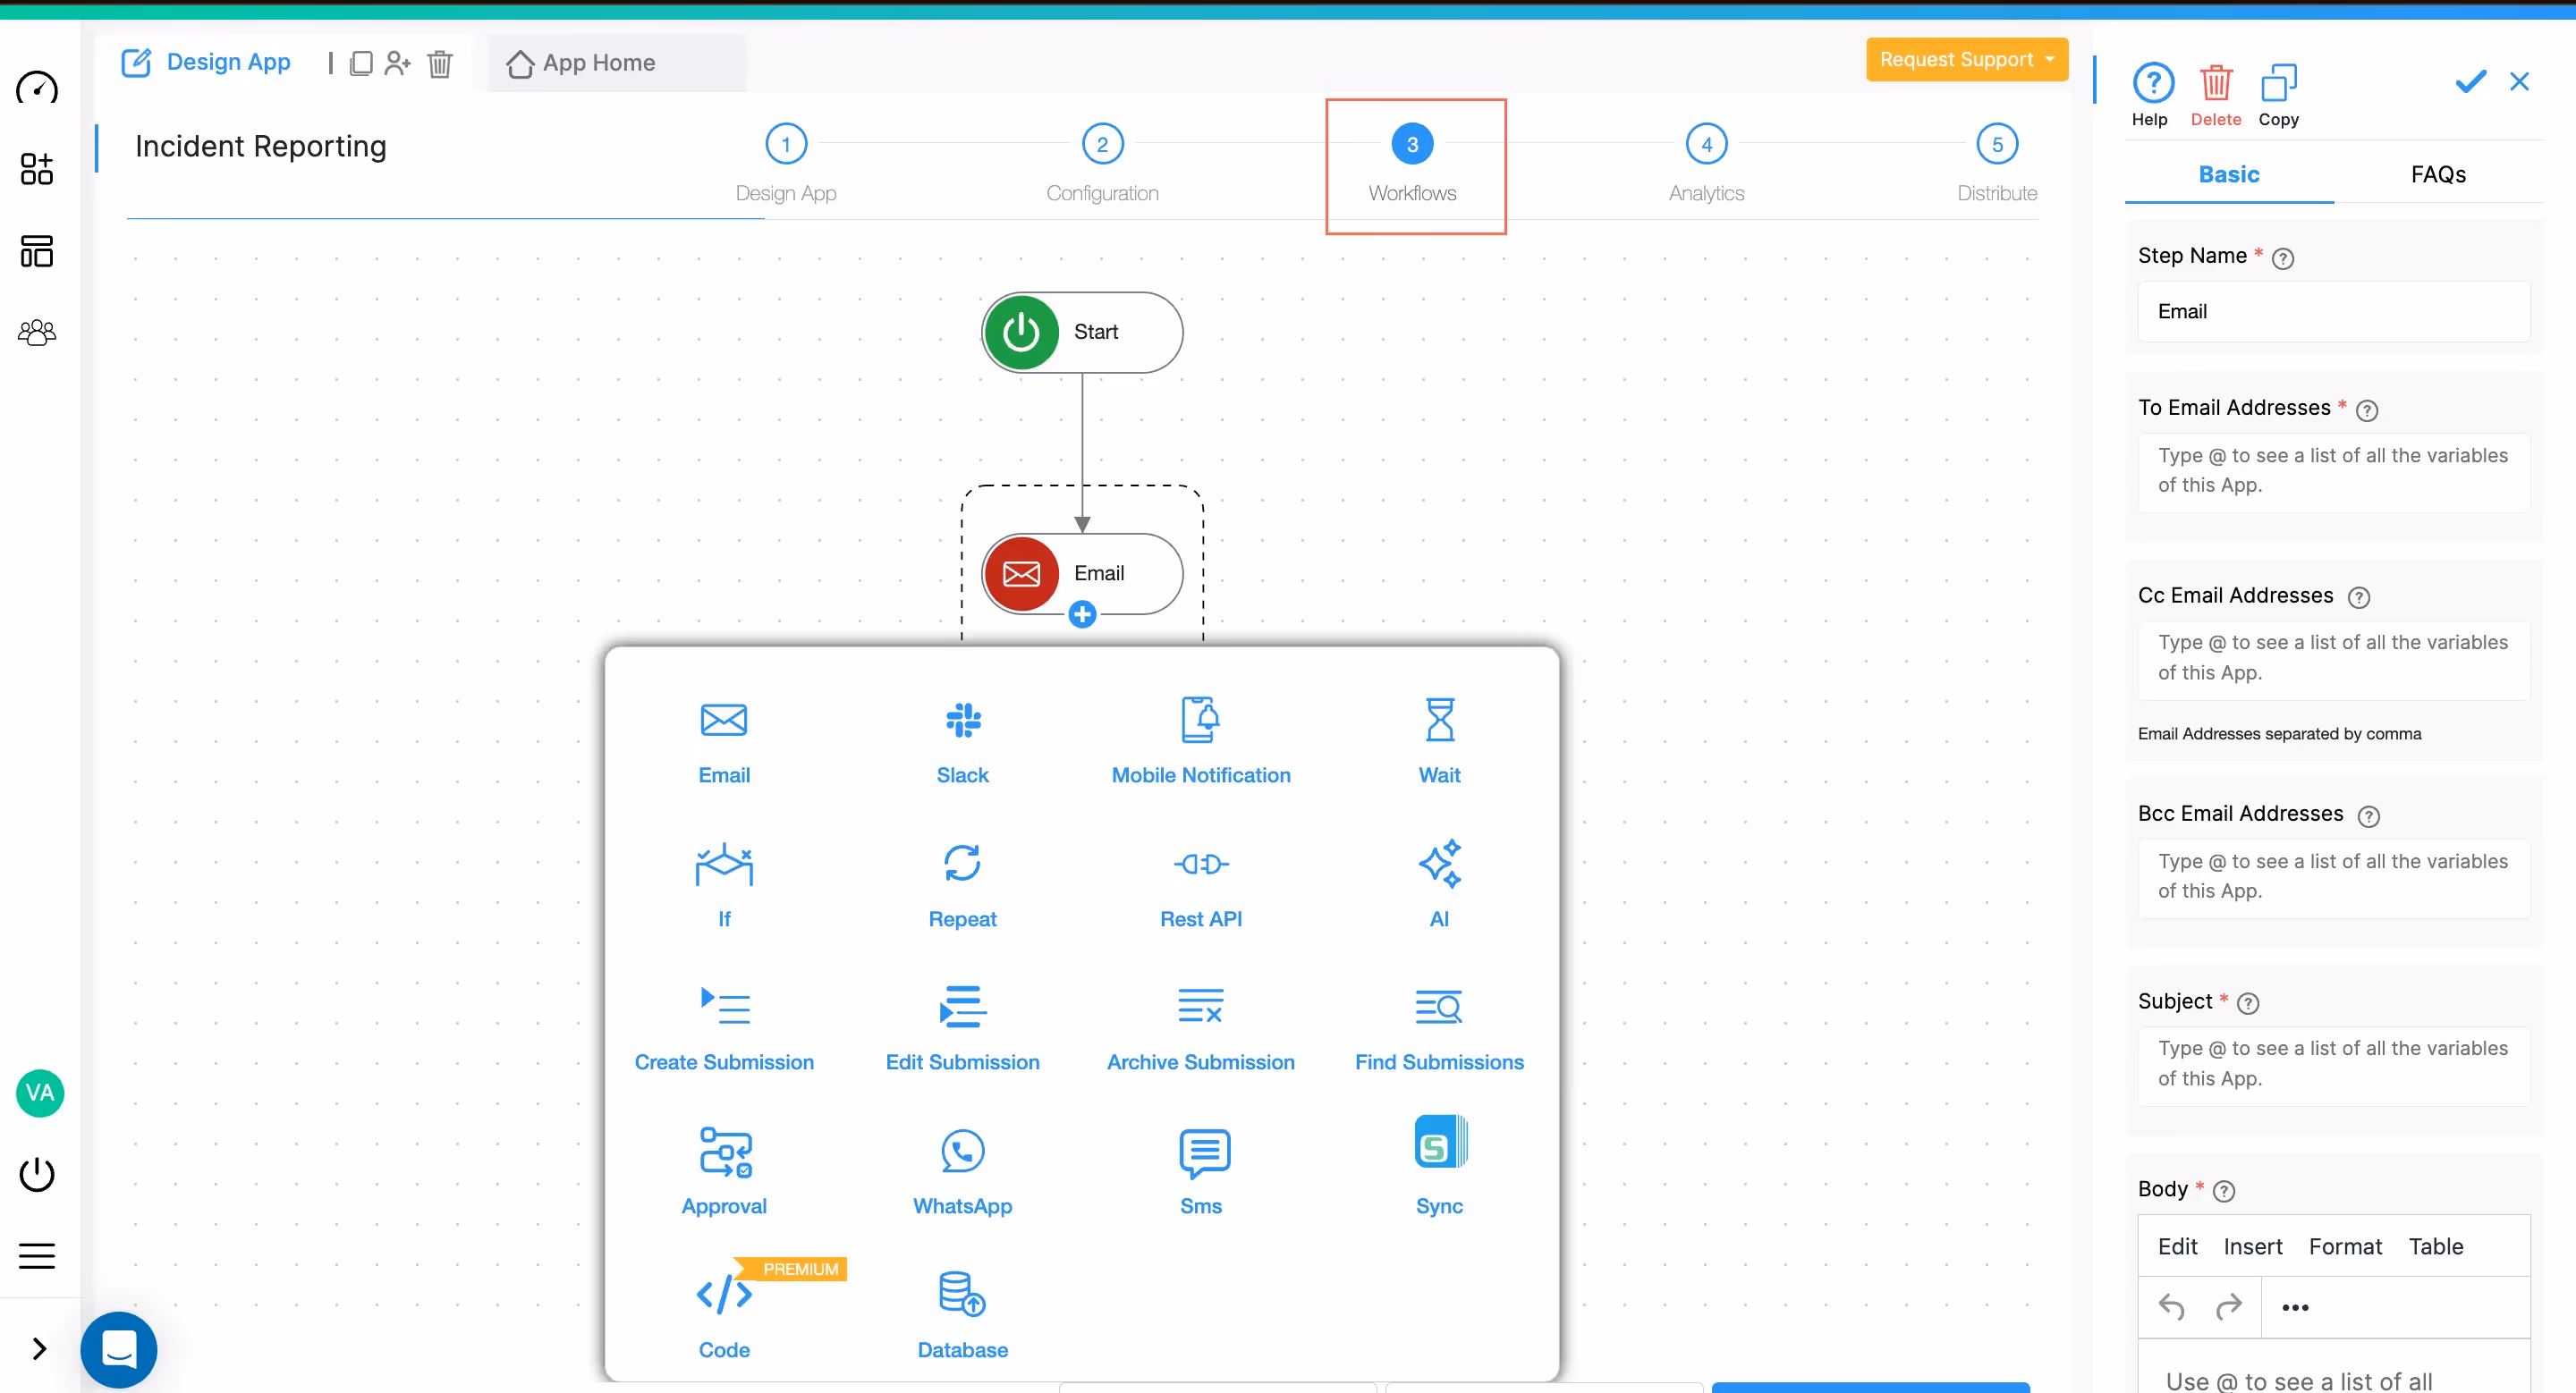2576x1393 pixels.
Task: Click the red Delete trash icon
Action: pos(2215,84)
